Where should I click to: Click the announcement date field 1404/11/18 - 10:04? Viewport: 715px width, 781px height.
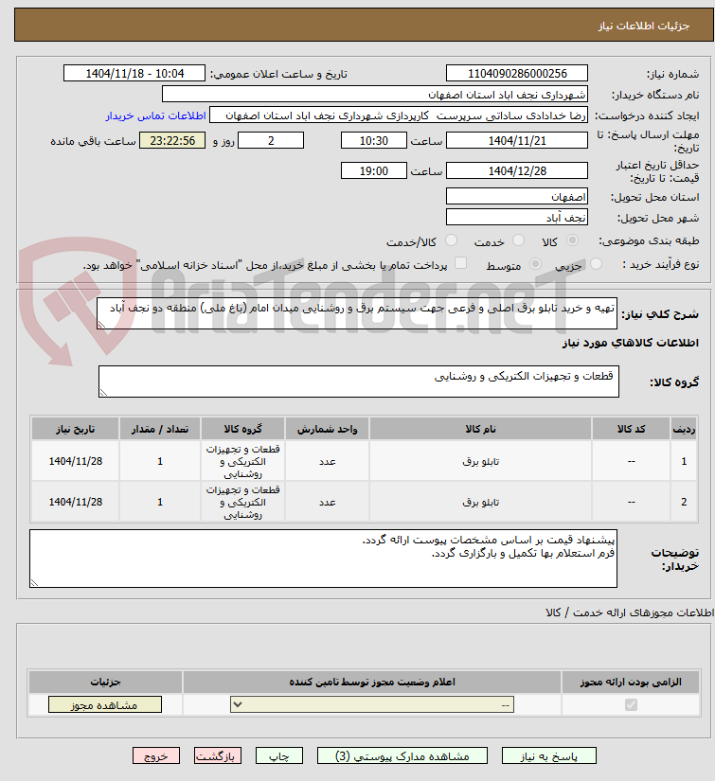[134, 73]
